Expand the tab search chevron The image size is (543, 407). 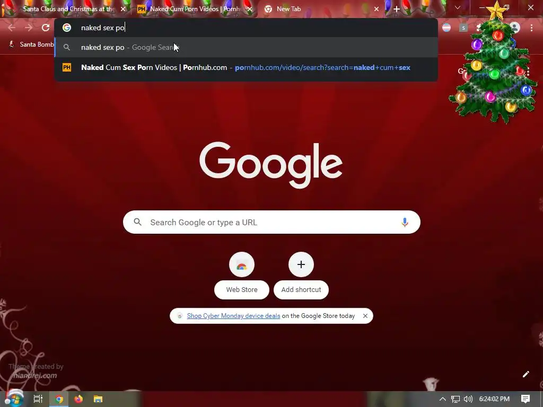[458, 7]
